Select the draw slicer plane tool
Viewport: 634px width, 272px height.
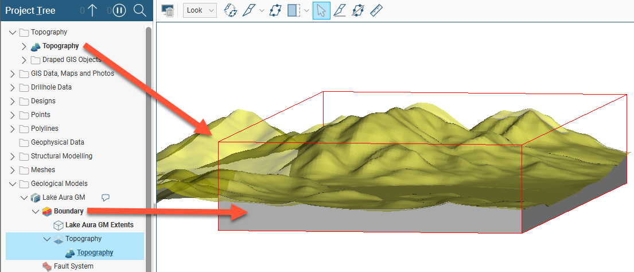pyautogui.click(x=249, y=10)
